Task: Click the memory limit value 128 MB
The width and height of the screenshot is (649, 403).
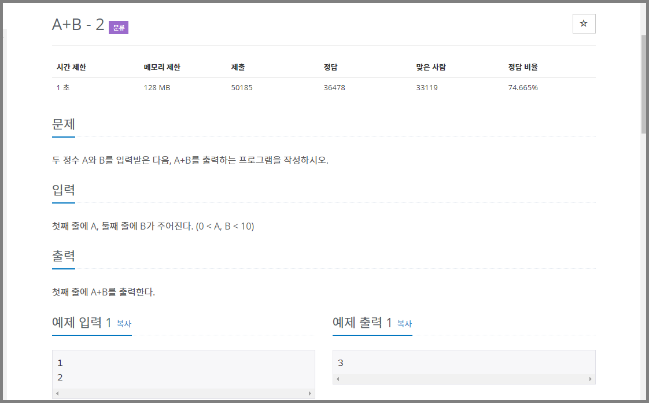Action: pos(157,87)
